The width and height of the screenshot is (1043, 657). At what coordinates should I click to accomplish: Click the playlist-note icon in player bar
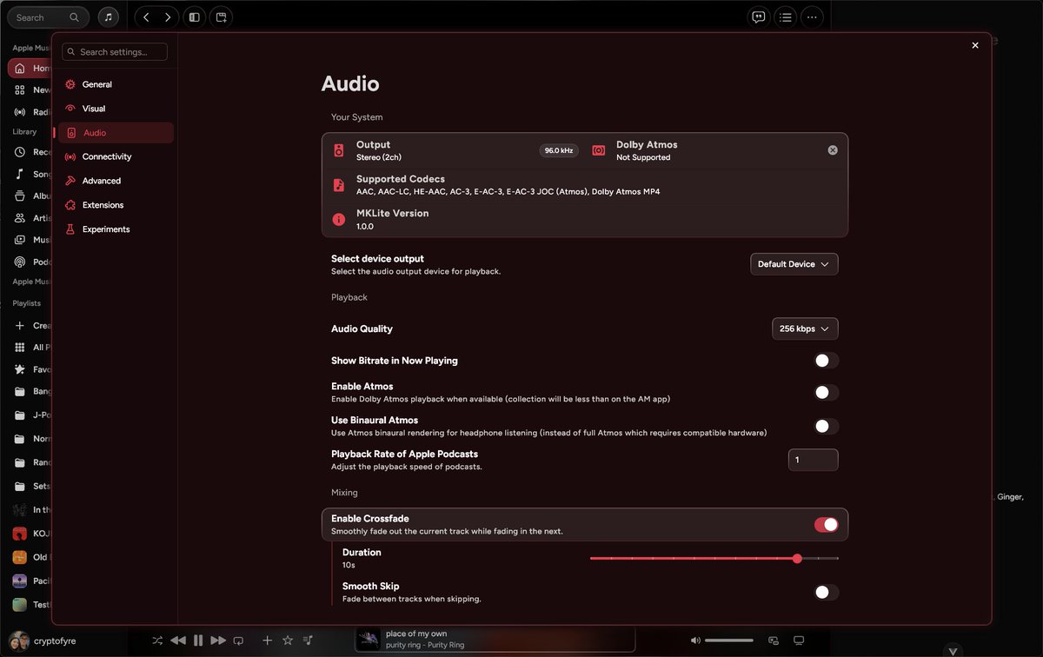[309, 640]
